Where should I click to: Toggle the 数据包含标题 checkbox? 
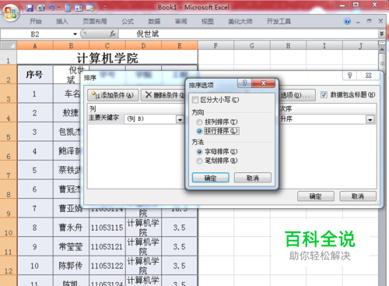tap(324, 95)
